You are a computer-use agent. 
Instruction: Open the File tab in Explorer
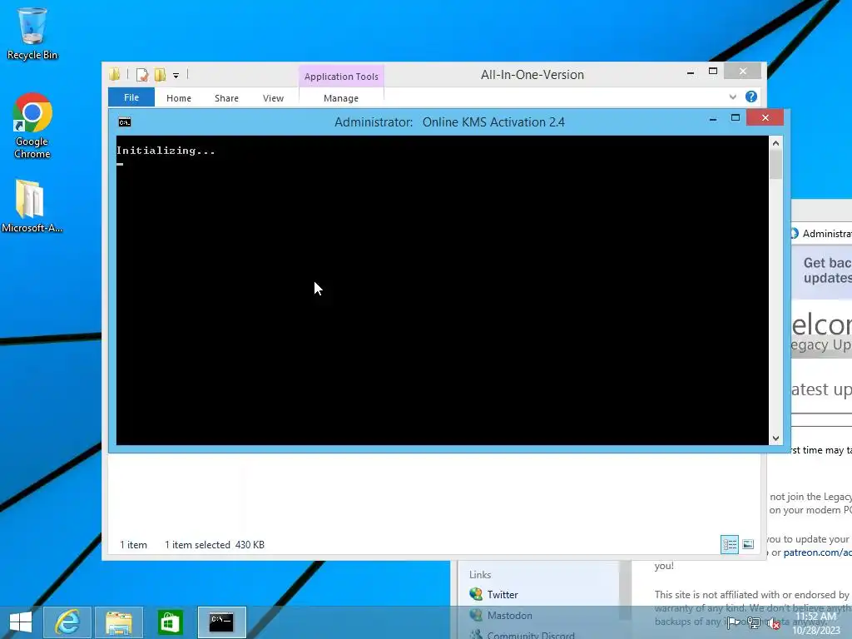point(131,97)
